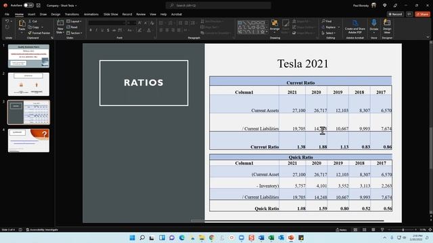
Task: Open the Copy dropdown arrow
Action: coord(42,27)
